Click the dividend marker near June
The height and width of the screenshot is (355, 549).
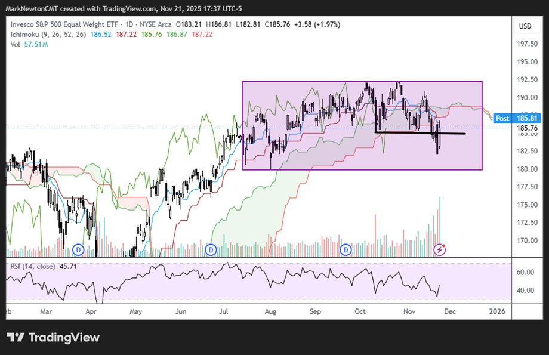210,249
